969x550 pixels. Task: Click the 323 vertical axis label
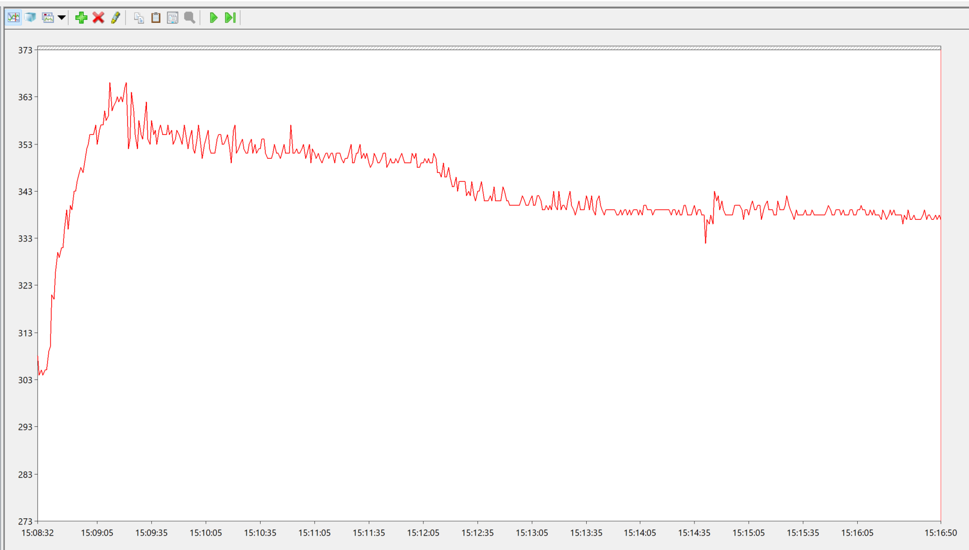[25, 285]
